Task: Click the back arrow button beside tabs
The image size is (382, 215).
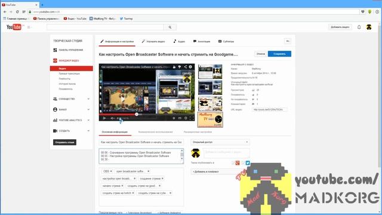Action: click(288, 41)
